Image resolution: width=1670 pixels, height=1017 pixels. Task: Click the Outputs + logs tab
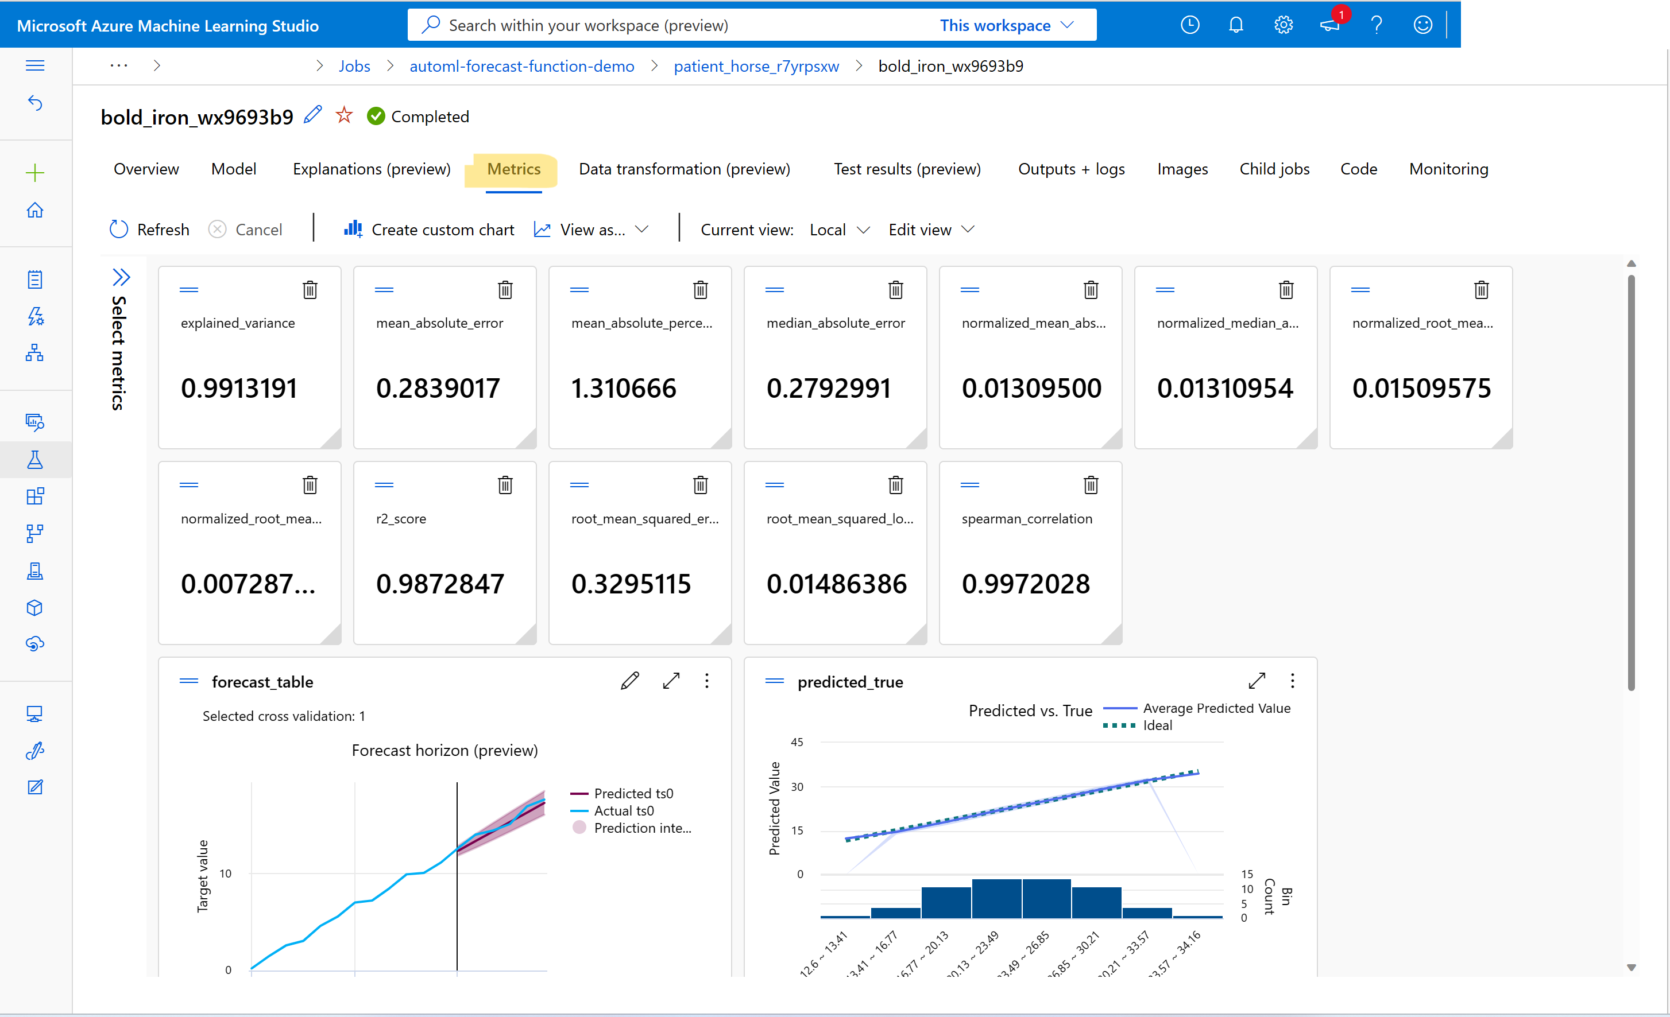tap(1070, 168)
